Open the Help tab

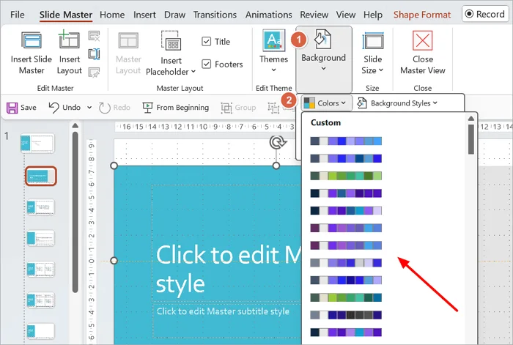[373, 15]
